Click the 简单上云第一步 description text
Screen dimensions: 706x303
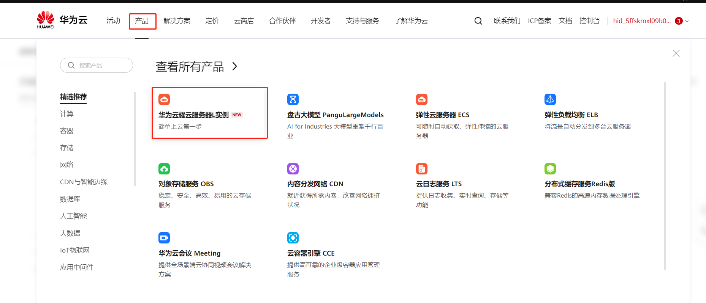coord(180,127)
